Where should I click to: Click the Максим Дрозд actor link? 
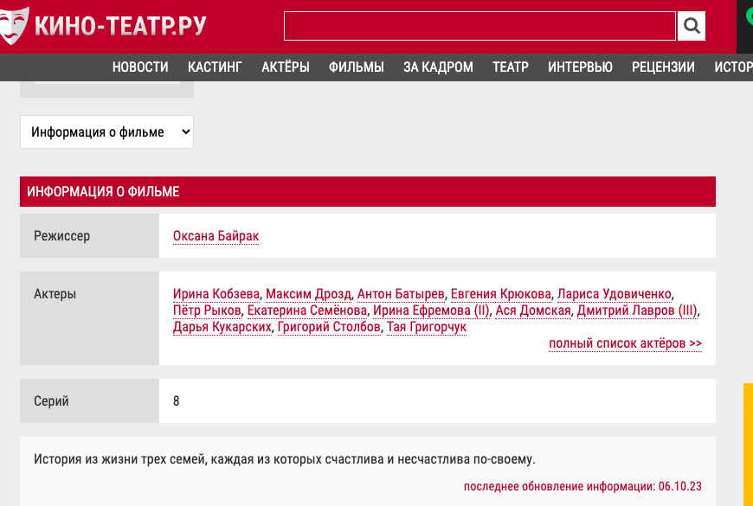[x=308, y=294]
